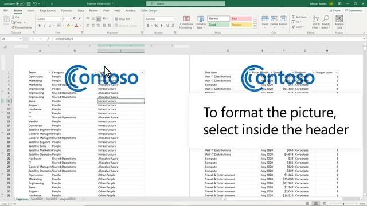Cut the selected cell
367x206 pixels.
click(x=15, y=17)
